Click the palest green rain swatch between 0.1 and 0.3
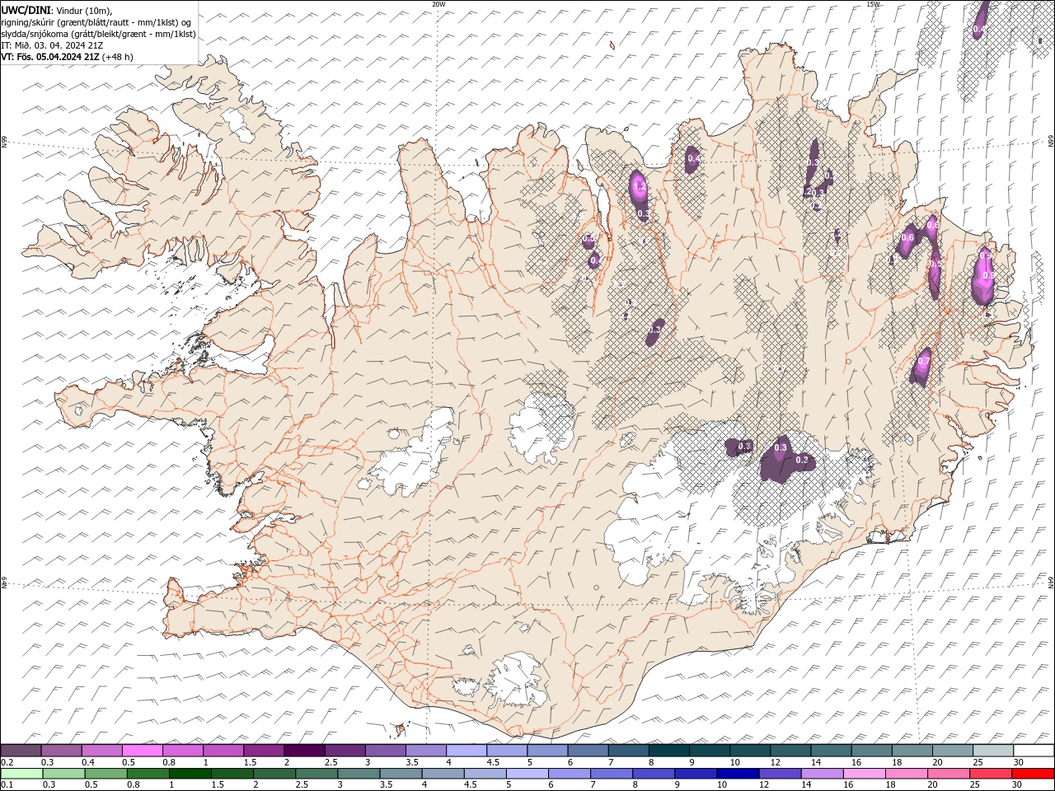The width and height of the screenshot is (1055, 791). click(x=22, y=774)
